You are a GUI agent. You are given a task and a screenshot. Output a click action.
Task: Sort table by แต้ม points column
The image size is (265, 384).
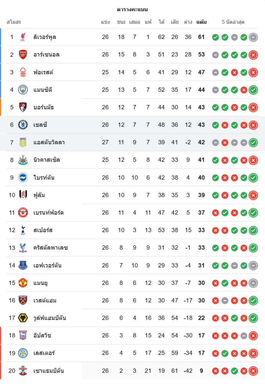coord(201,22)
